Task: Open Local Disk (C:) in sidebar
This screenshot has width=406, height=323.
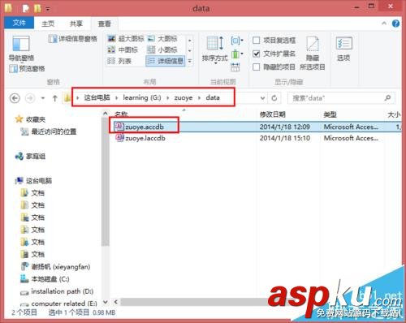Action: tap(45, 279)
